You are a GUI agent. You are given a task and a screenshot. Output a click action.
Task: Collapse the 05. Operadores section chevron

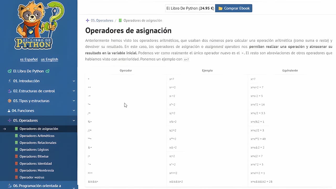click(x=74, y=120)
